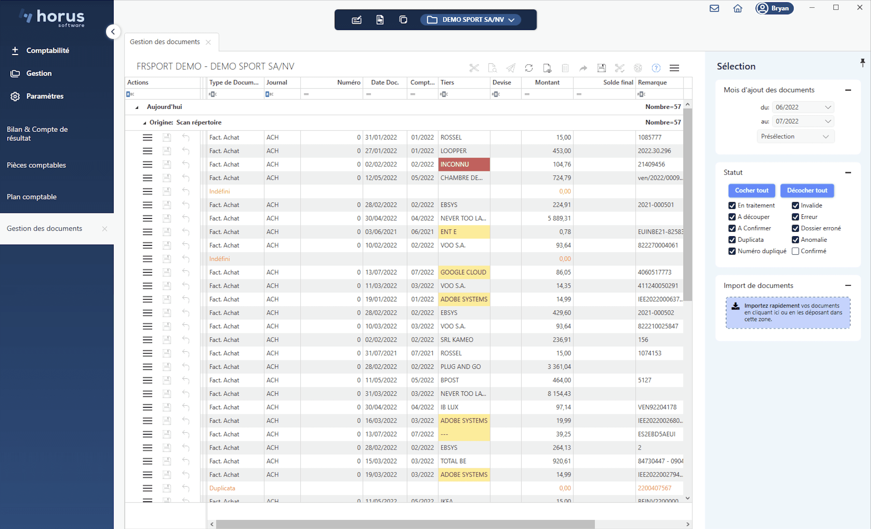Check the Confirmé status checkbox

click(795, 251)
